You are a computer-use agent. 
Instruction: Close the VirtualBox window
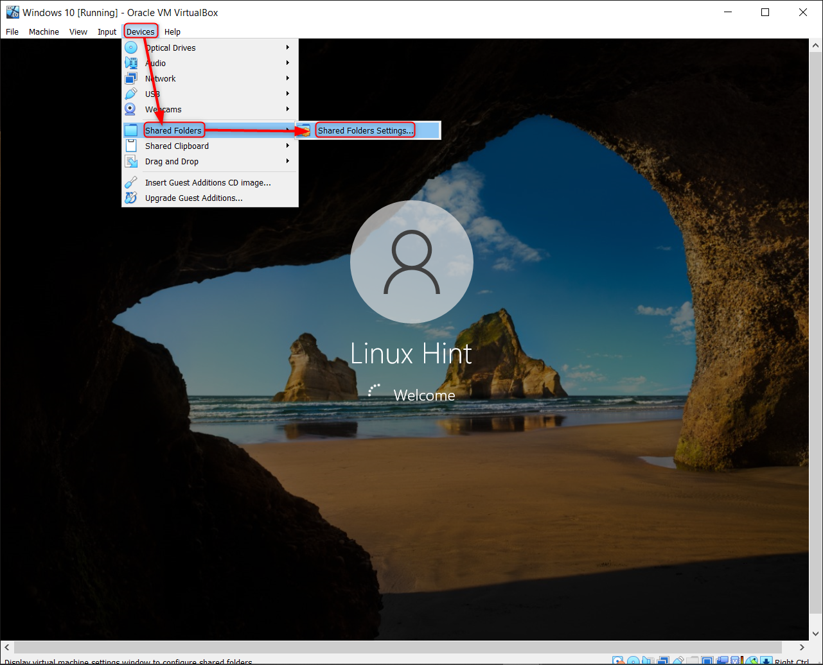click(803, 12)
